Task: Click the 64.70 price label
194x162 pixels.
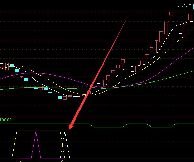Action: coord(182,5)
